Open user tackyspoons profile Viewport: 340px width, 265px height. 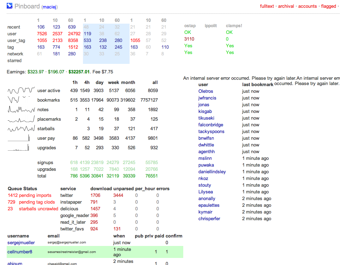[211, 132]
